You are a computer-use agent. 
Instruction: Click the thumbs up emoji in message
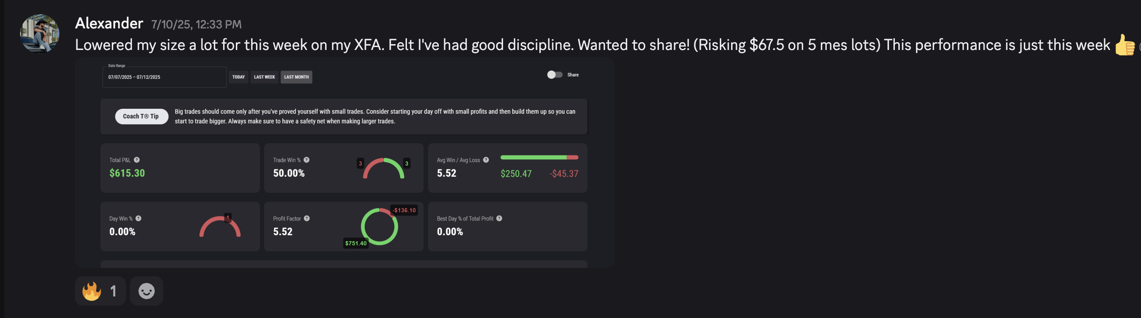[x=1124, y=46]
